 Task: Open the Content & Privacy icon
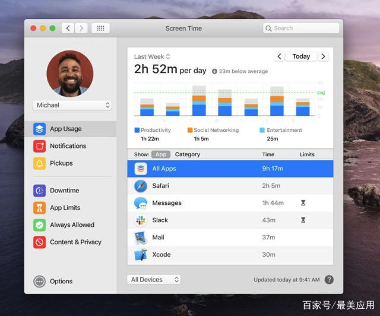tap(40, 242)
